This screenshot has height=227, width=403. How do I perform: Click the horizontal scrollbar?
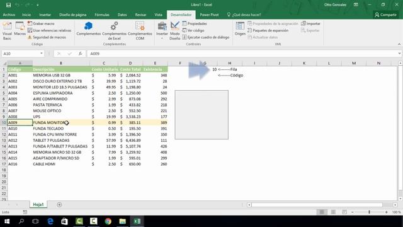[317, 205]
